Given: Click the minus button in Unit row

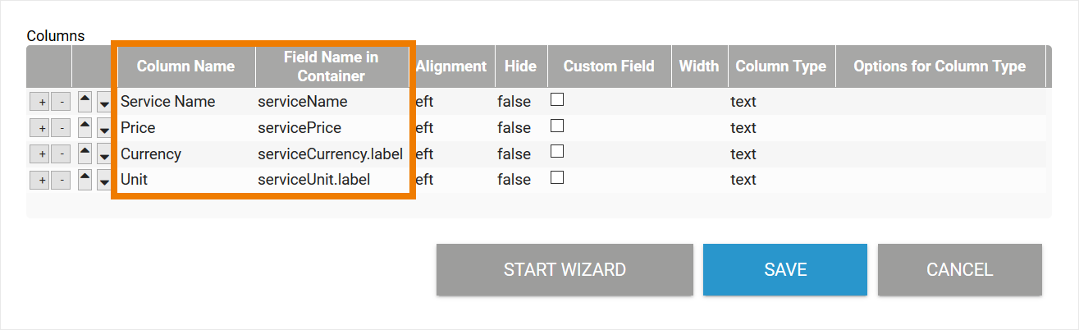Looking at the screenshot, I should (x=60, y=180).
